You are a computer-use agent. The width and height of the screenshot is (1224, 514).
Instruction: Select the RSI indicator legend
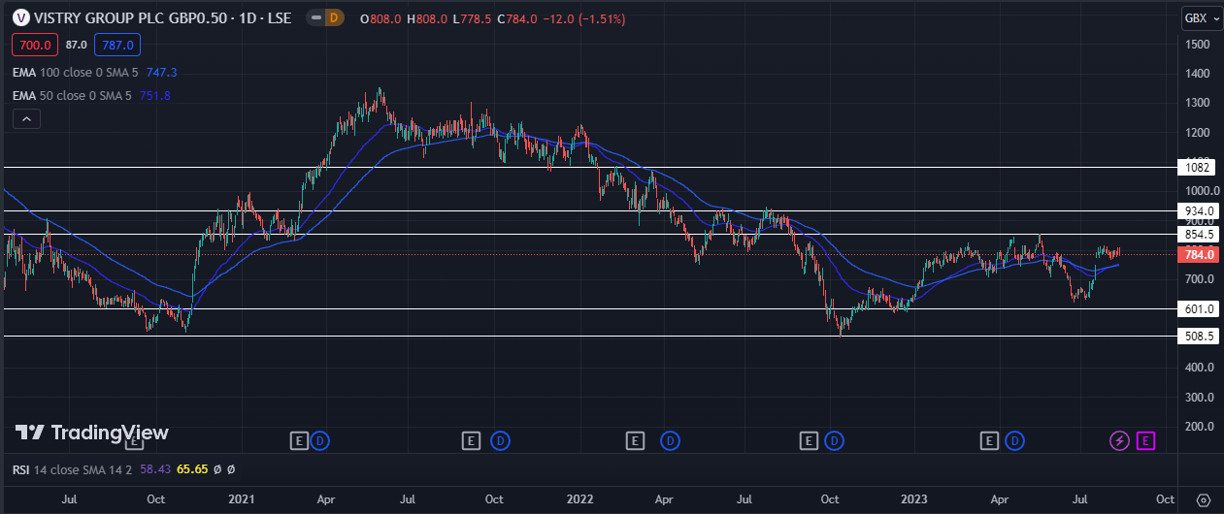click(x=73, y=469)
